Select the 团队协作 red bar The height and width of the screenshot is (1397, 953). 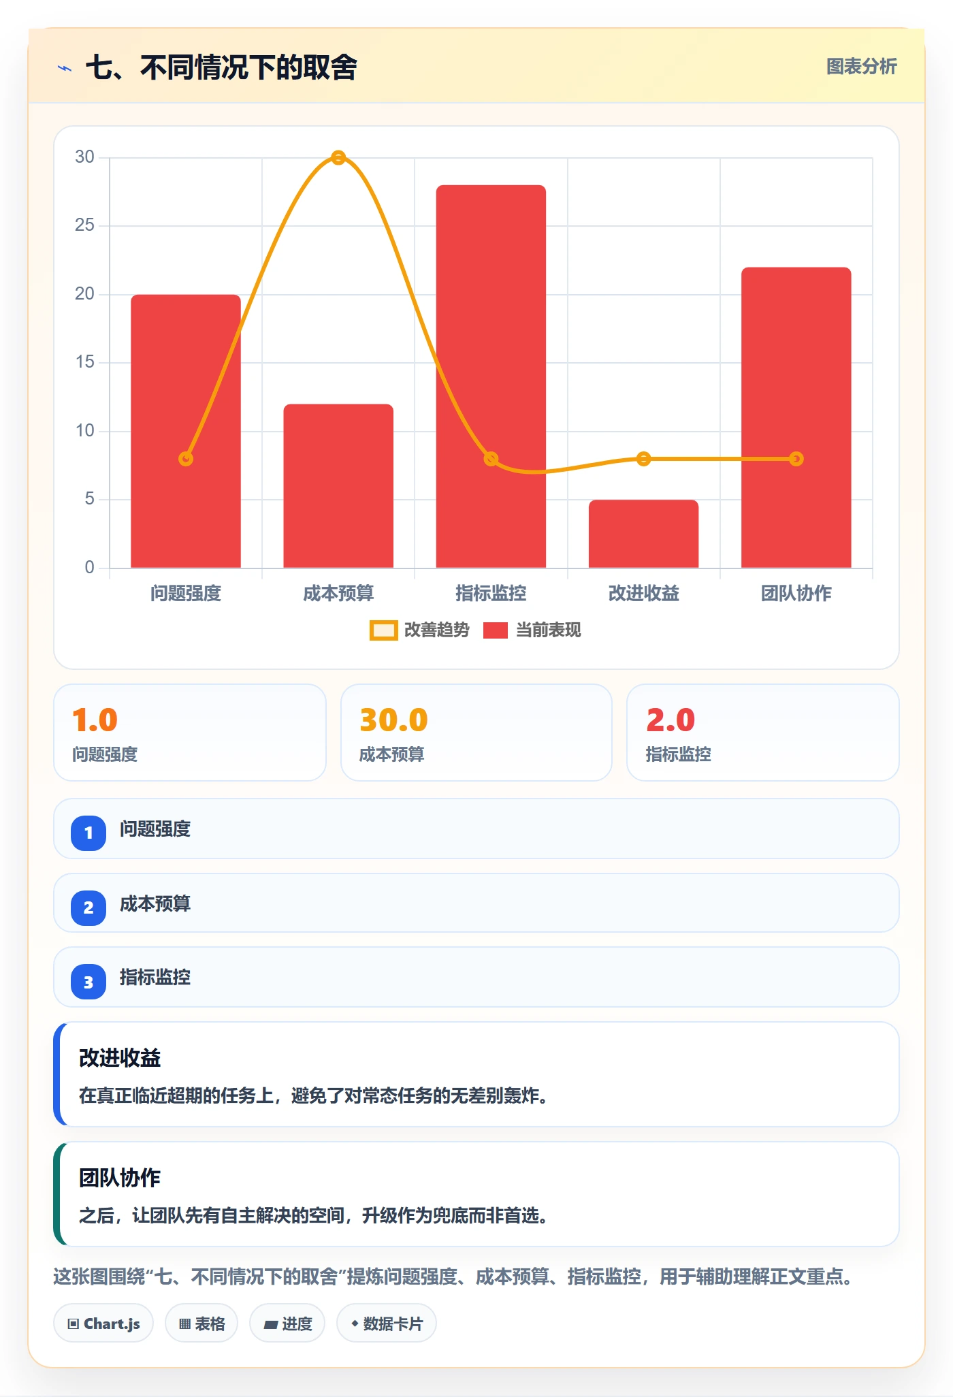click(796, 417)
